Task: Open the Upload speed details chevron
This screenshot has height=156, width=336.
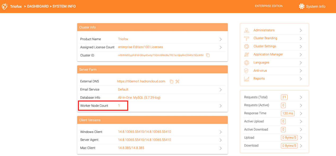Action: click(x=301, y=137)
